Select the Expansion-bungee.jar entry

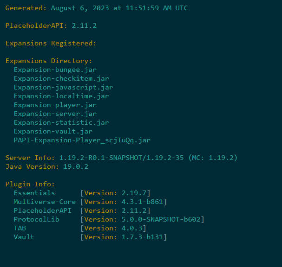pos(55,70)
